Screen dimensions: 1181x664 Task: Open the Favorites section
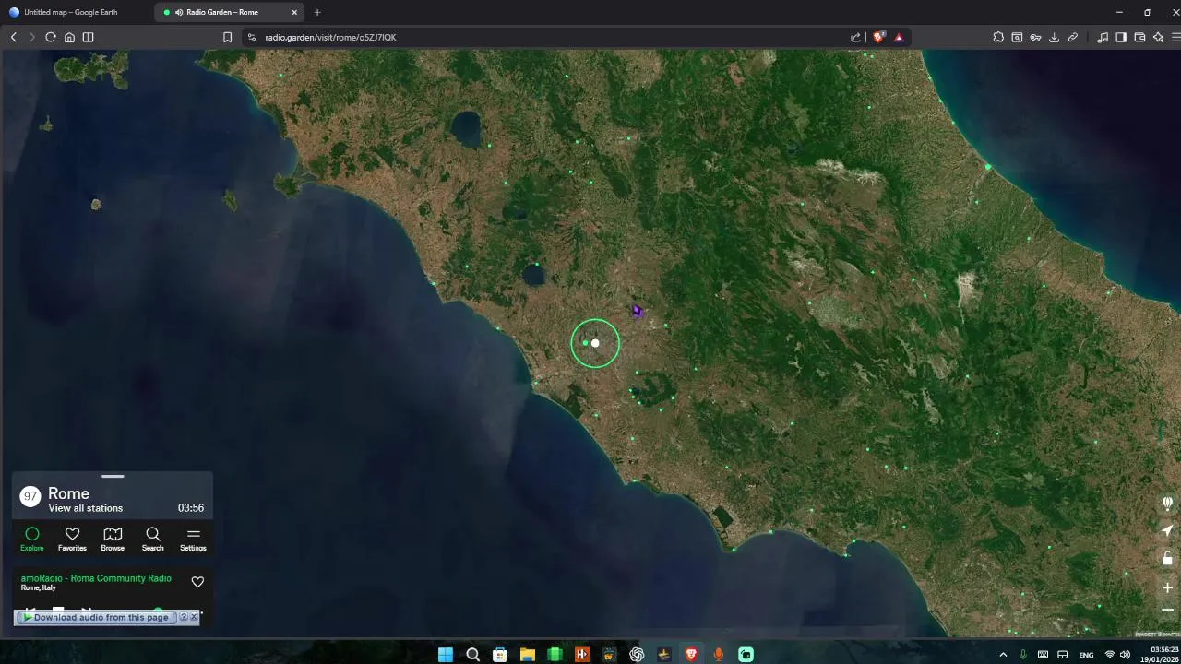[x=72, y=539]
